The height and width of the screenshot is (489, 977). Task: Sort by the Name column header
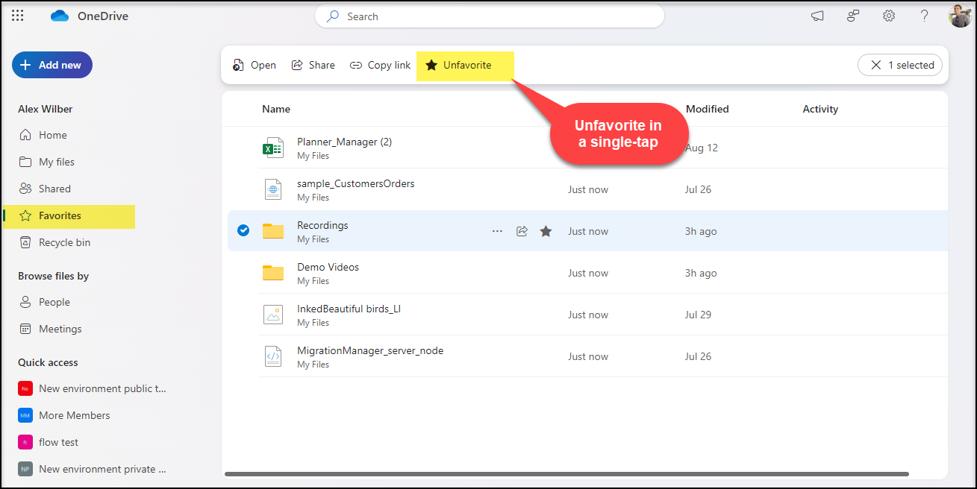point(276,109)
